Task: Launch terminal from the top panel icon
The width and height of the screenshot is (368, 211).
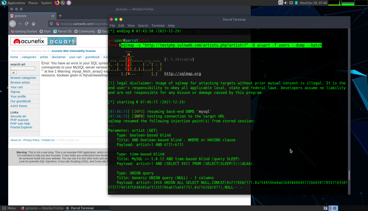Action: (x=63, y=3)
